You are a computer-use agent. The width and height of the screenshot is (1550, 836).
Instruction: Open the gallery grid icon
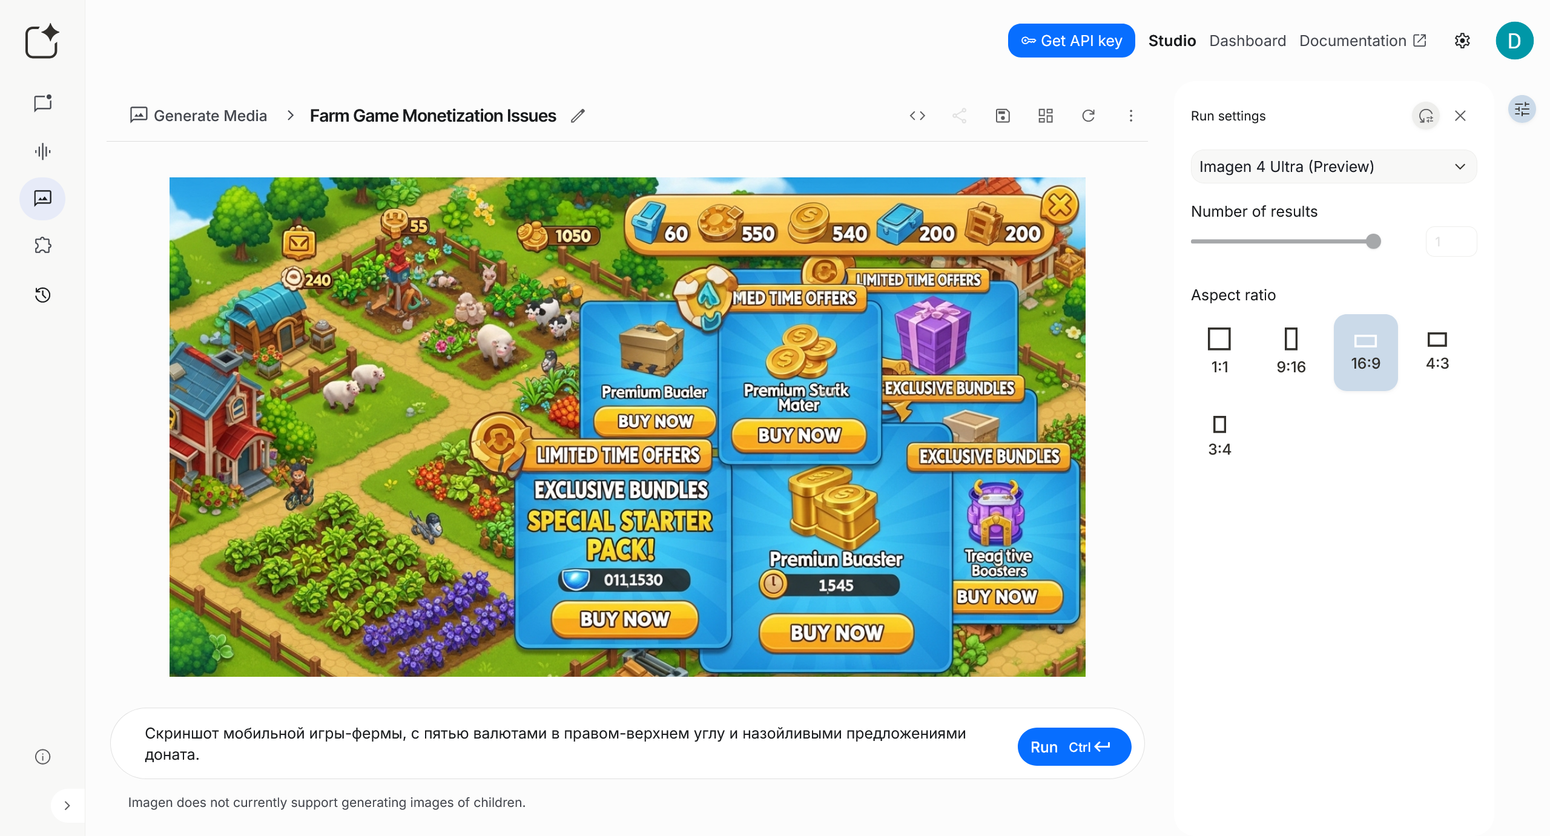1046,116
